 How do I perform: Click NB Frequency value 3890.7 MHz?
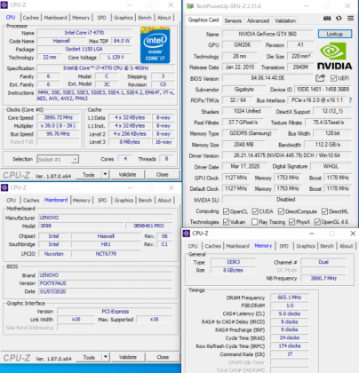323,278
